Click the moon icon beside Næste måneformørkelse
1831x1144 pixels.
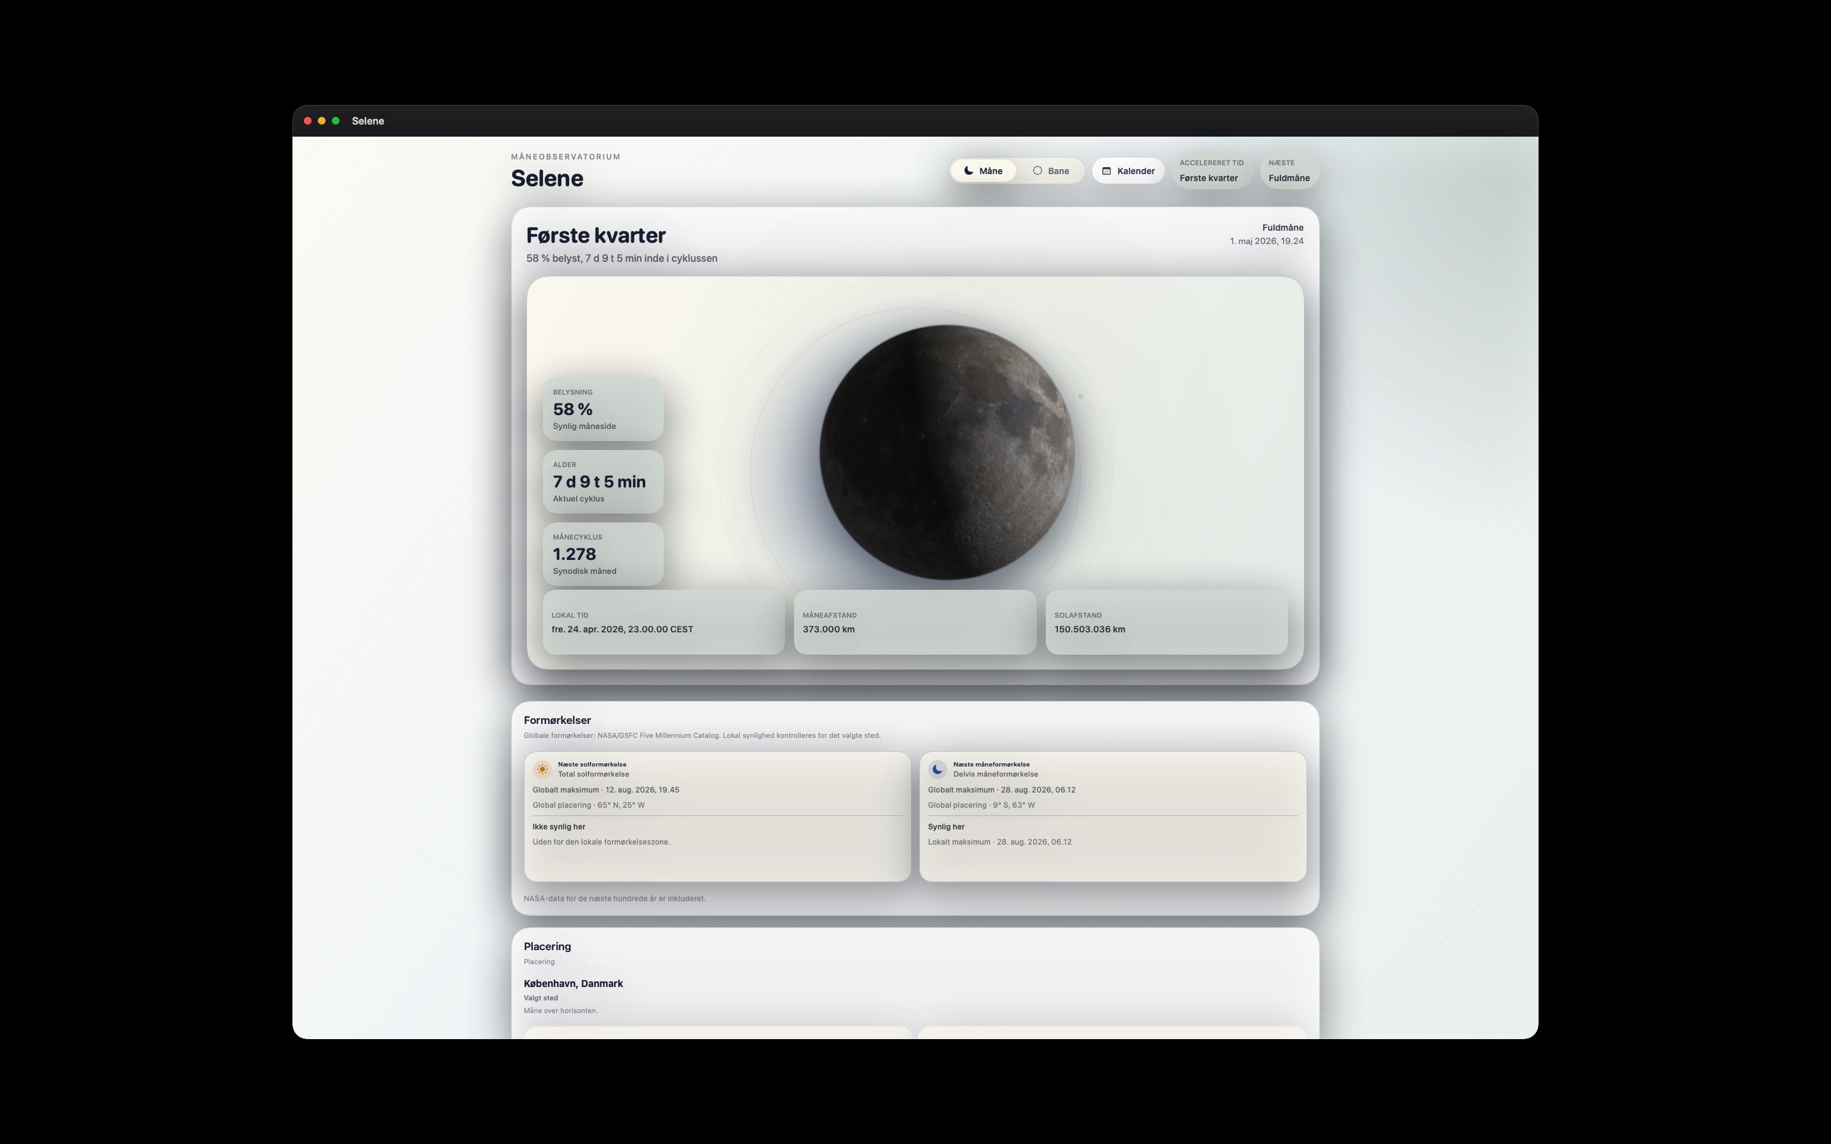click(938, 769)
